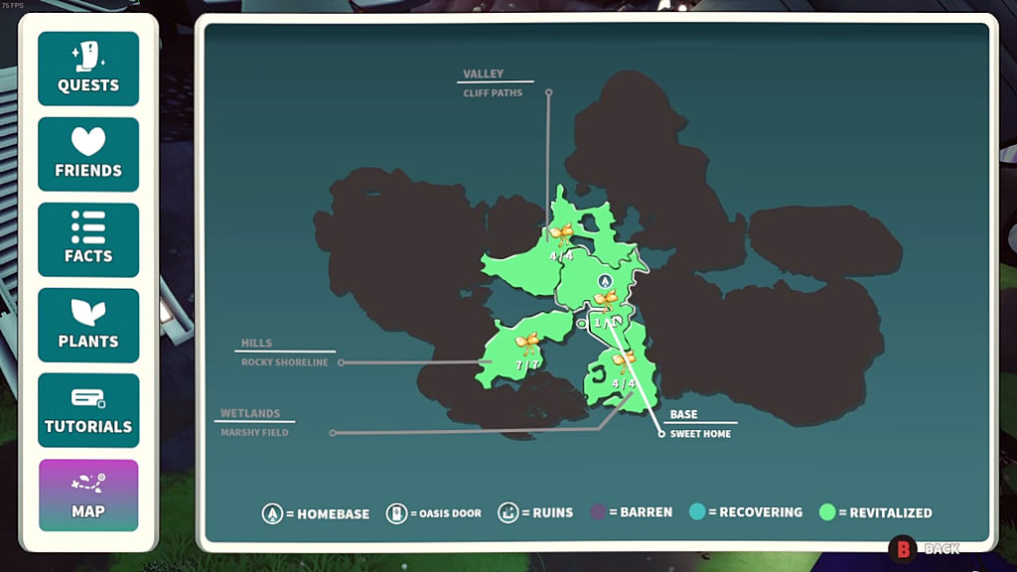Click the butterfly icon above 7 / 7
Viewport: 1017px width, 572px height.
pyautogui.click(x=527, y=344)
